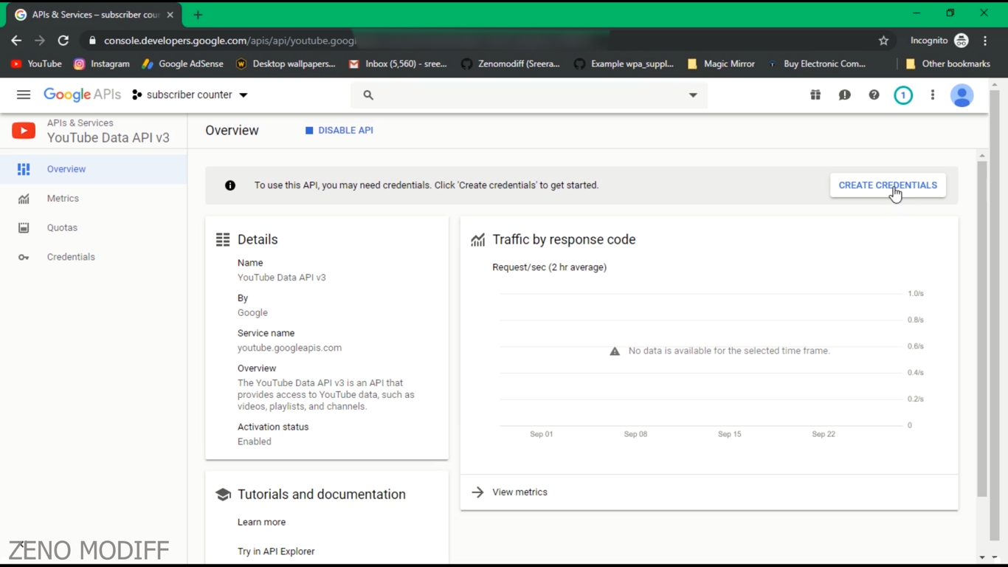The height and width of the screenshot is (567, 1008).
Task: Click the APIs & Services breadcrumb text
Action: (x=80, y=123)
